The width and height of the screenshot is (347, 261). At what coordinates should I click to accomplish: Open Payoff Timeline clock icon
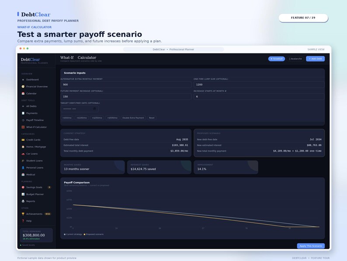click(x=23, y=120)
